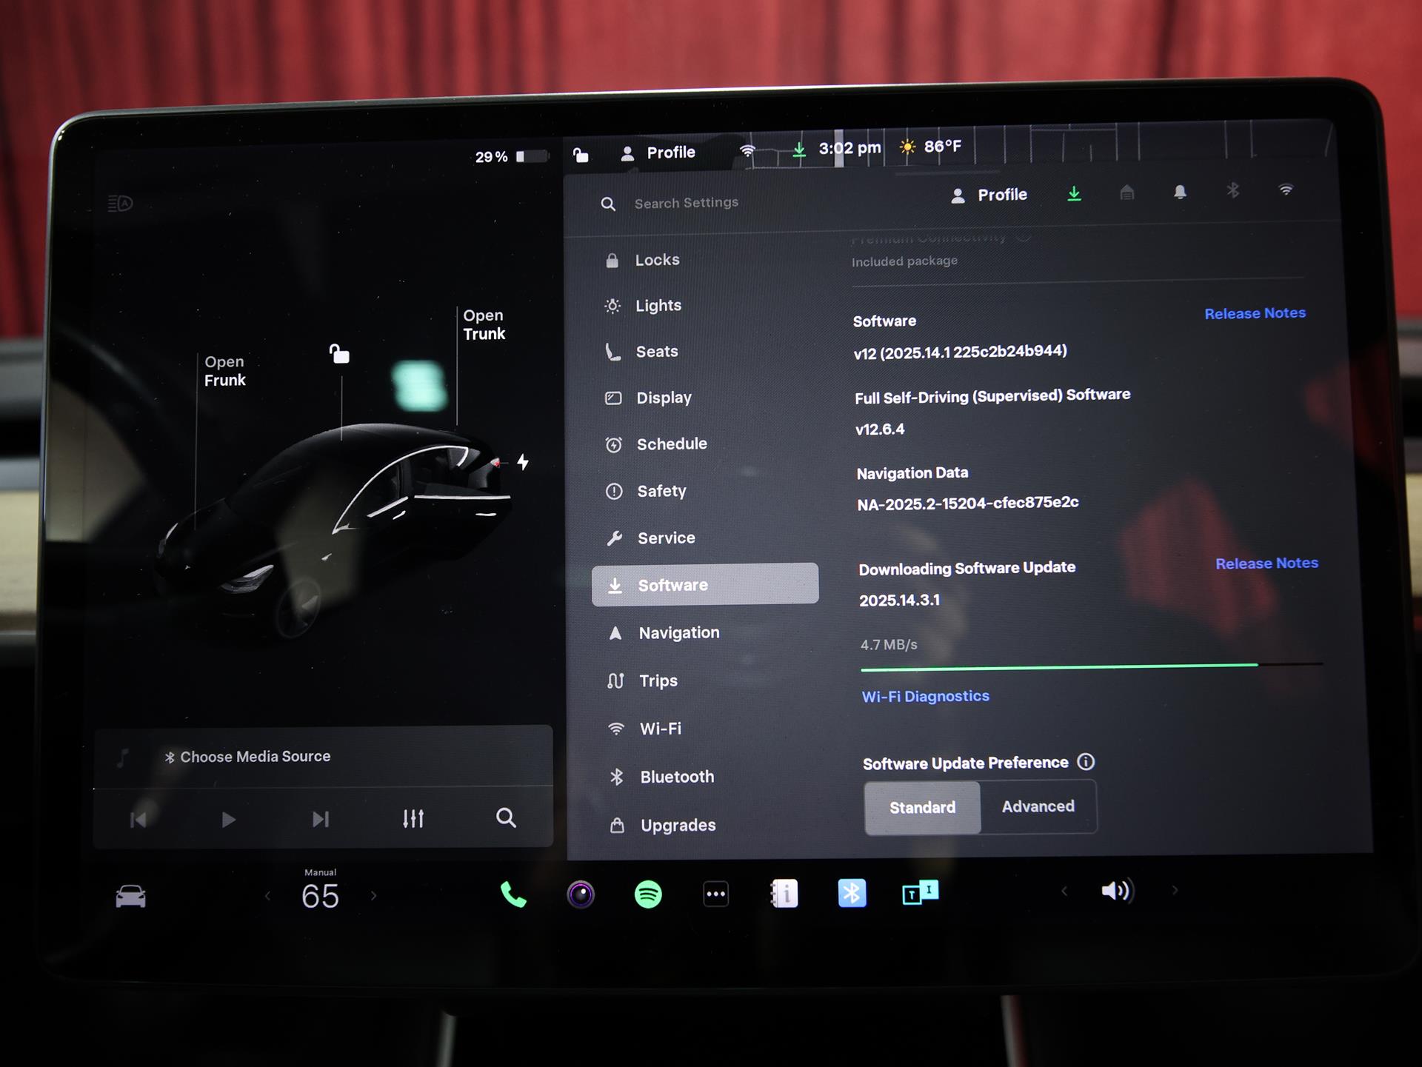Open Wi-Fi Diagnostics link
The image size is (1422, 1067).
pyautogui.click(x=925, y=696)
